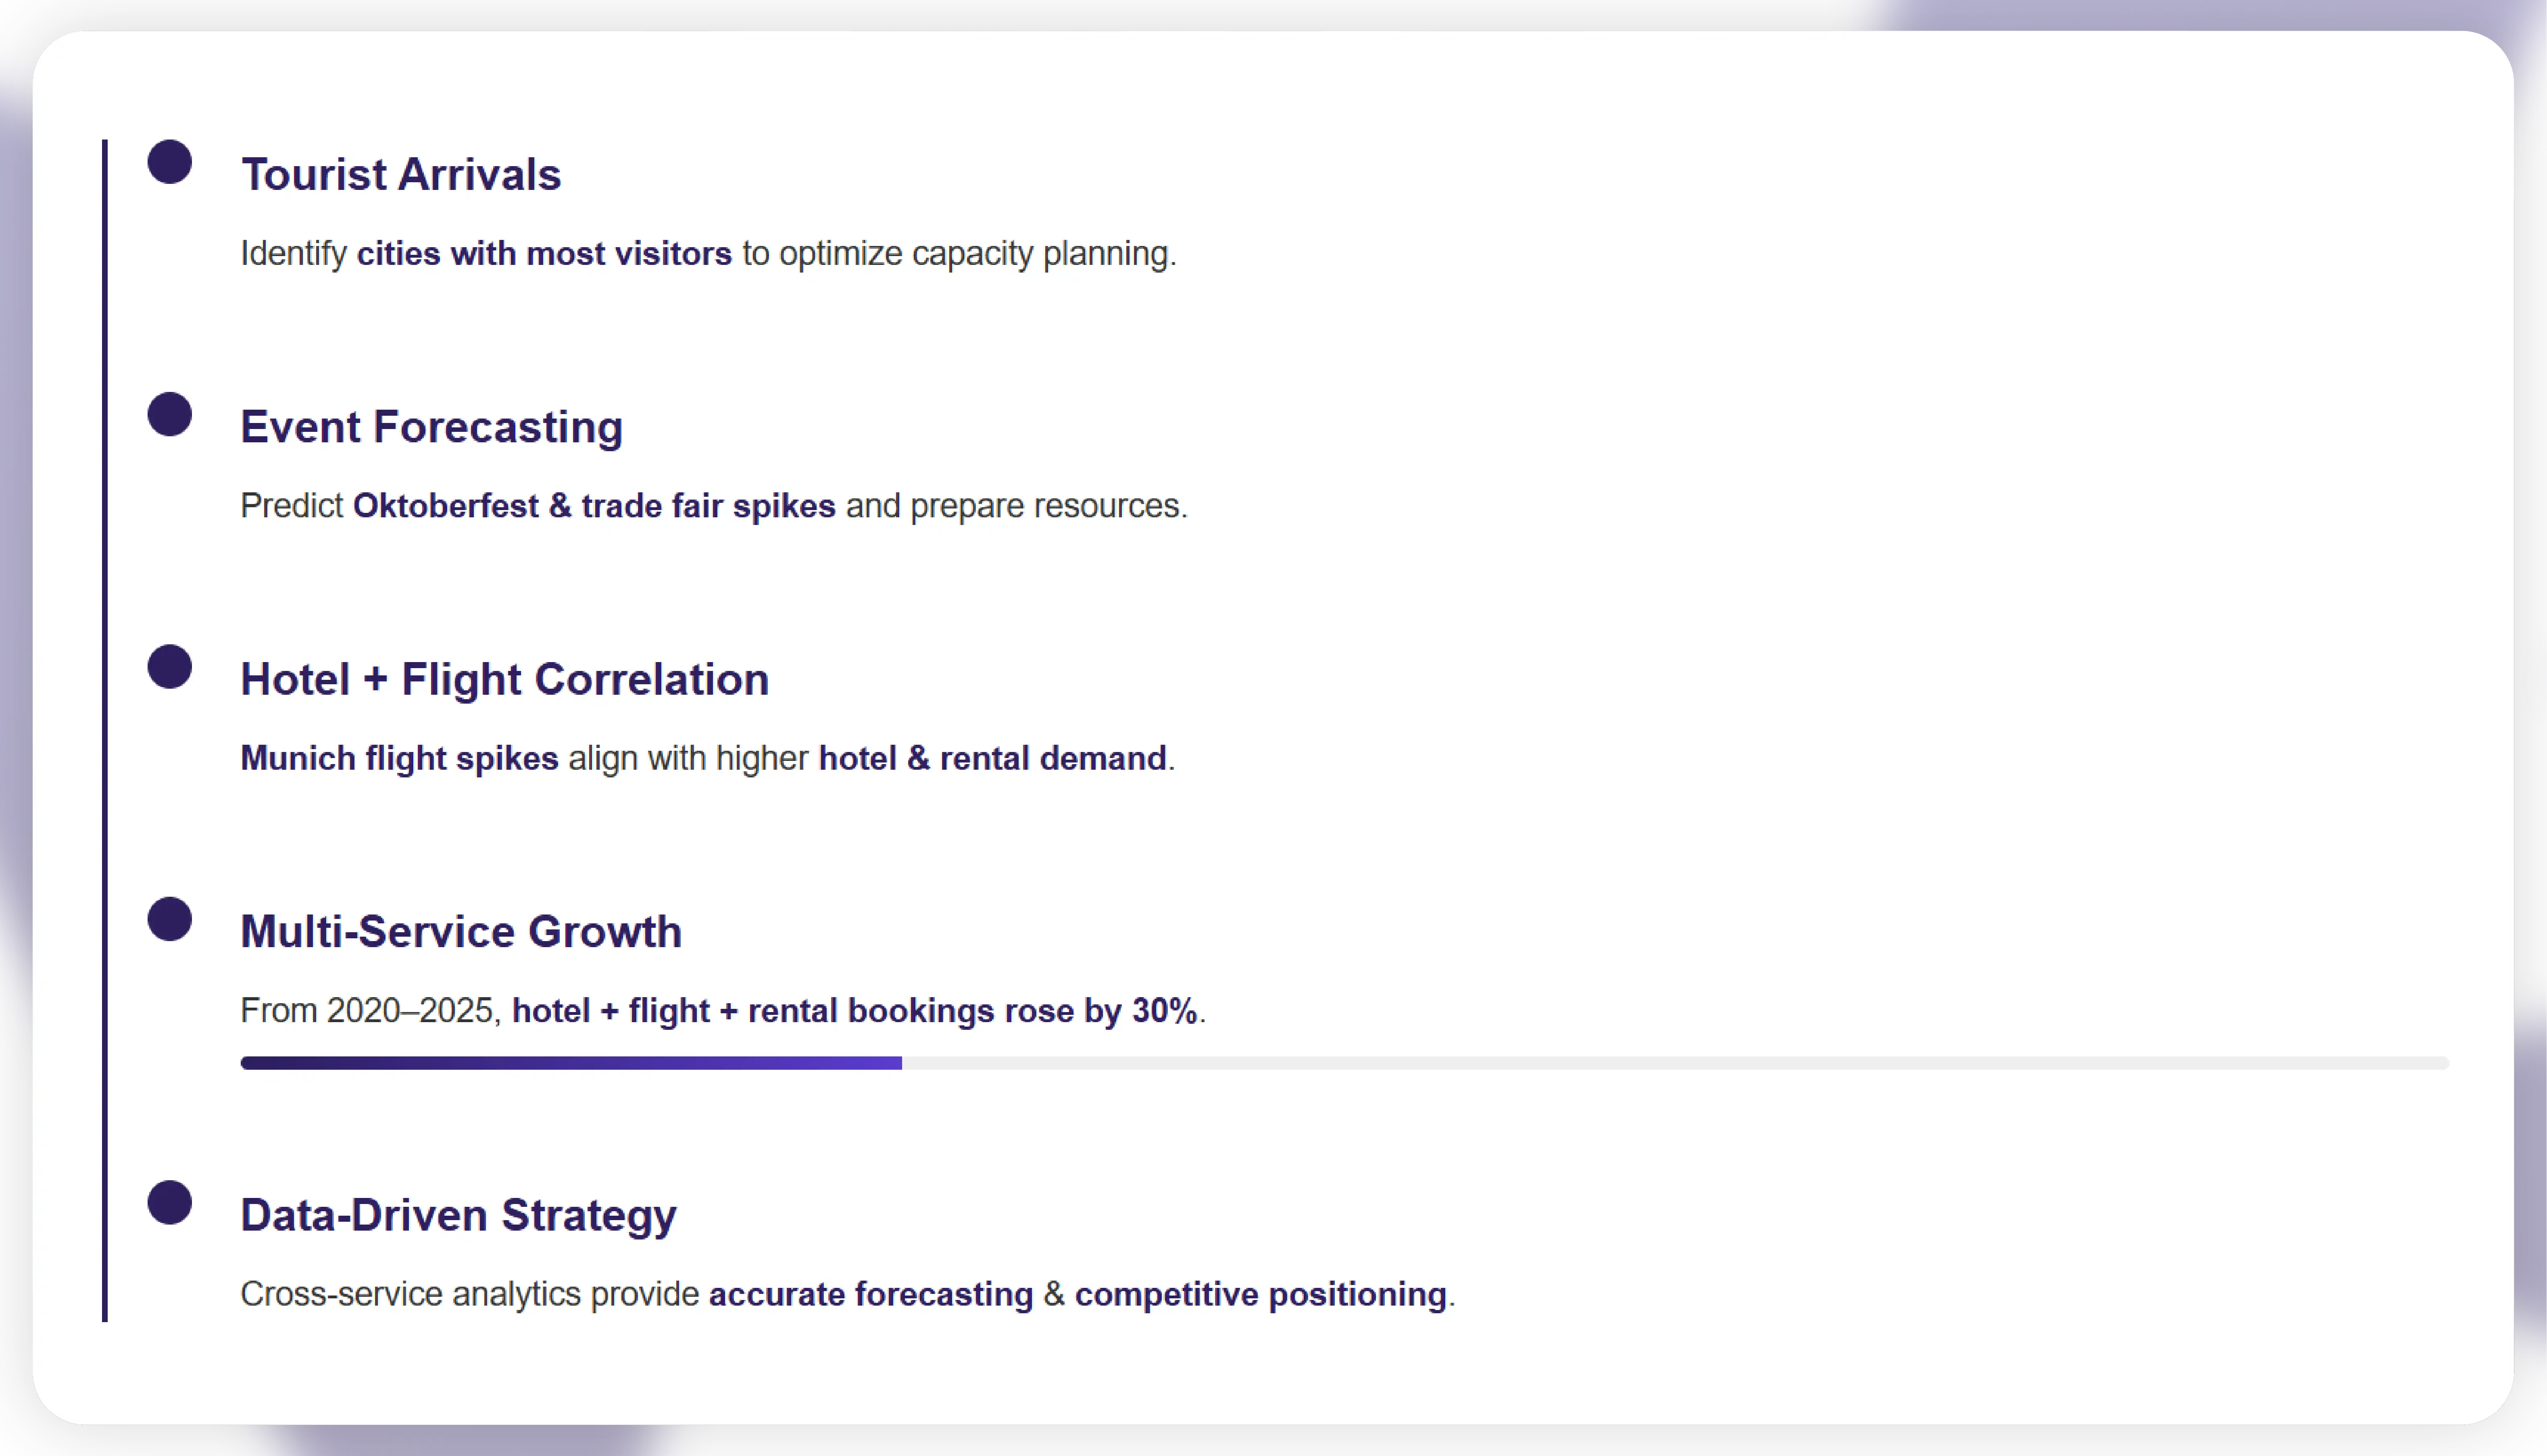Click "rental bookings rose by 30%" text

point(972,1011)
